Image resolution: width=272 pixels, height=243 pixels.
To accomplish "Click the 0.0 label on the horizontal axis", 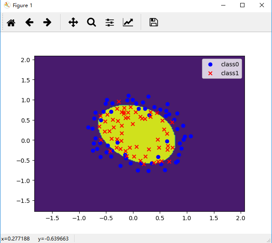I will tap(133, 218).
